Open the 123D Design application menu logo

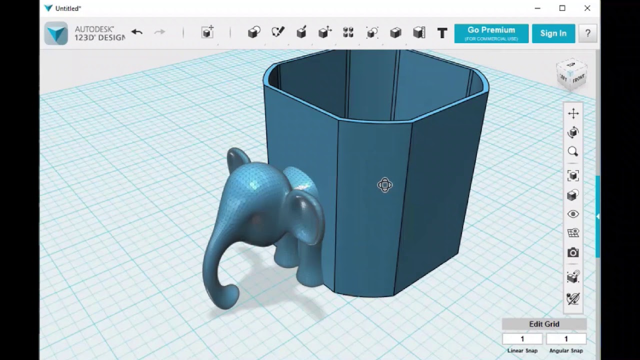pyautogui.click(x=56, y=33)
